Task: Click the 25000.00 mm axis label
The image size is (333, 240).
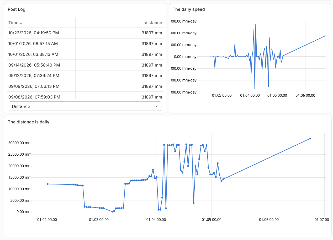Action: 20,154
